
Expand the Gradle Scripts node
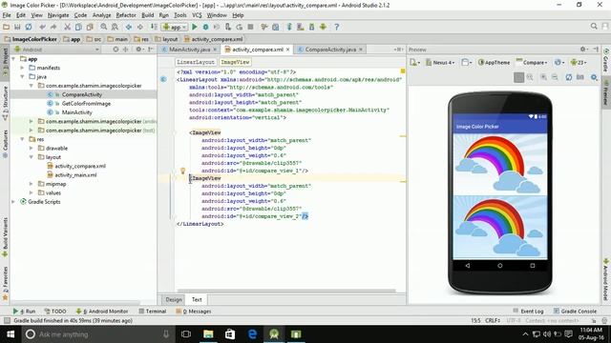(13, 202)
